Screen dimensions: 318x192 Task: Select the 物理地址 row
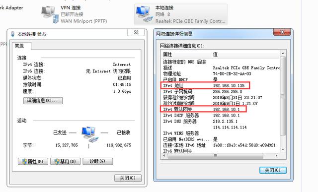coord(221,74)
